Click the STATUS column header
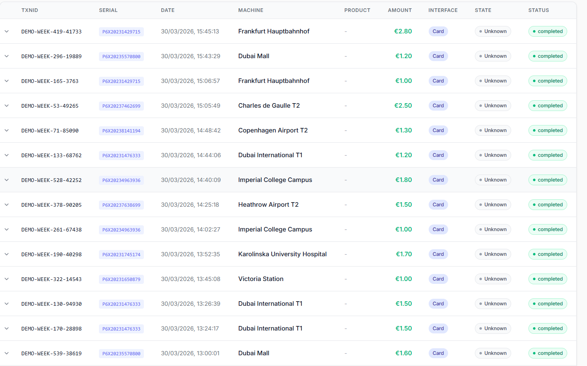 pyautogui.click(x=538, y=10)
